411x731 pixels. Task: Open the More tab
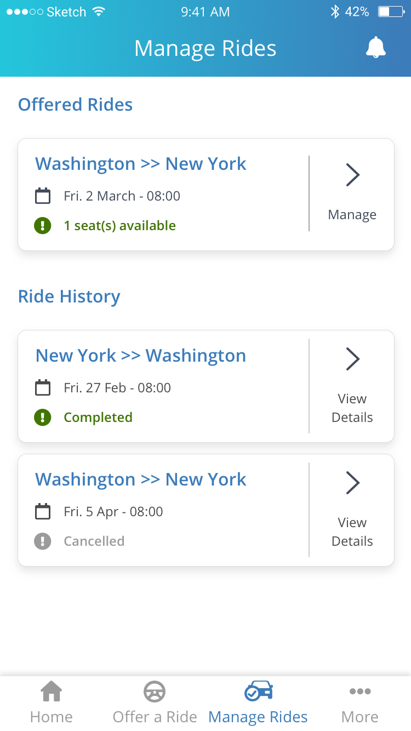point(360,703)
